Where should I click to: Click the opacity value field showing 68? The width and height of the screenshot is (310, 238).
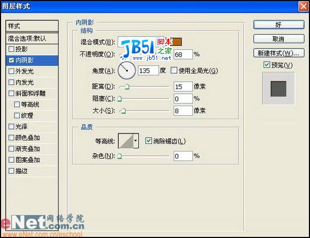183,54
